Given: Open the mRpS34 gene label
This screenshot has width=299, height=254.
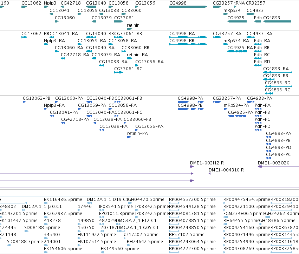Looking at the screenshot, I should (x=232, y=11).
